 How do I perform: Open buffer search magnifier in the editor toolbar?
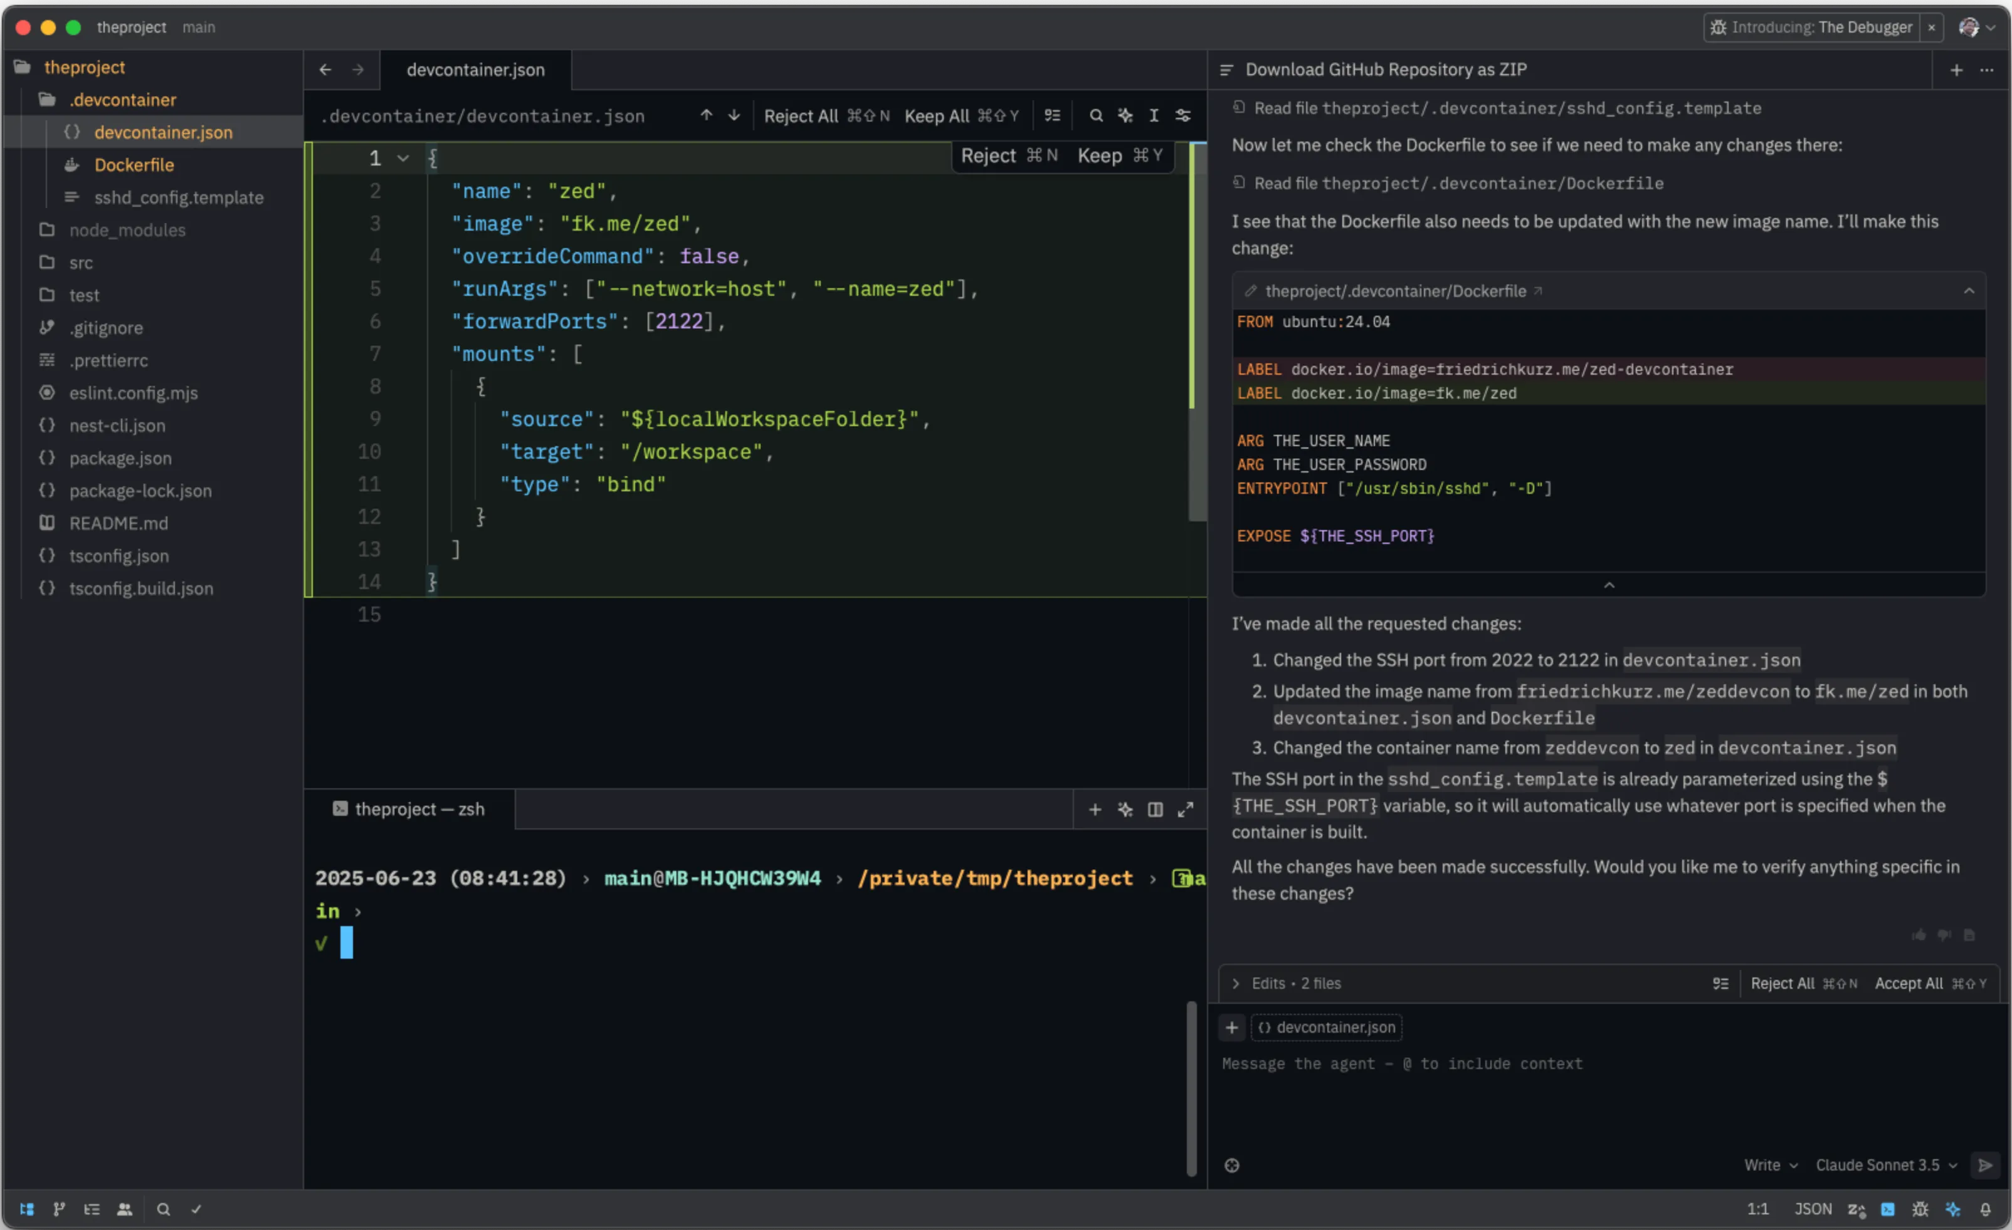click(x=1097, y=115)
